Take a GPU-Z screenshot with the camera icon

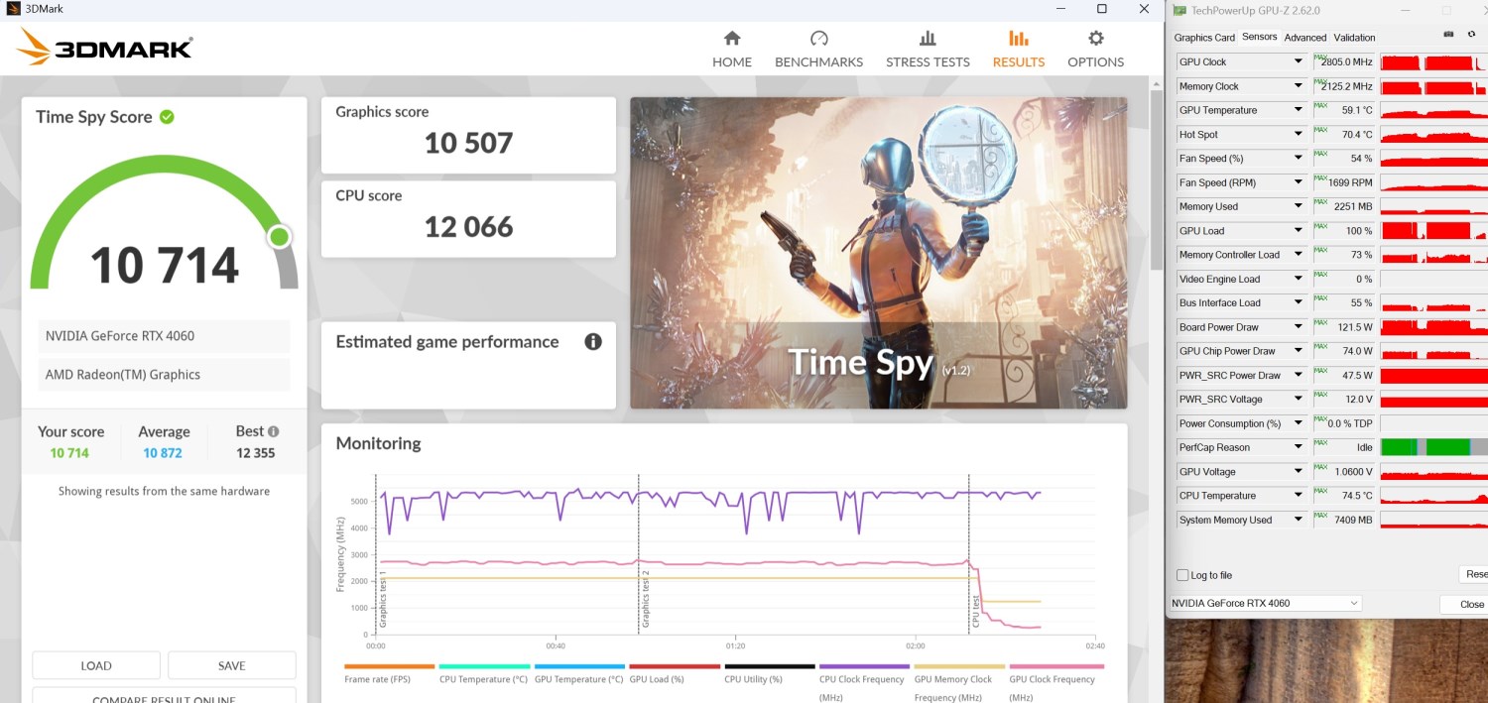tap(1448, 36)
